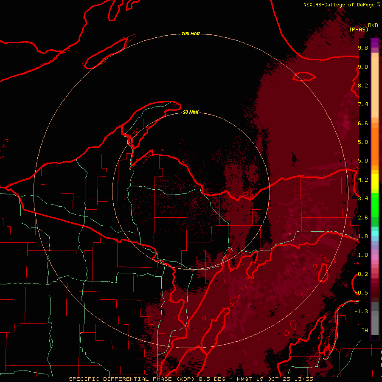The image size is (382, 382).
Task: Click the 1.0 scale value
Action: point(363,255)
